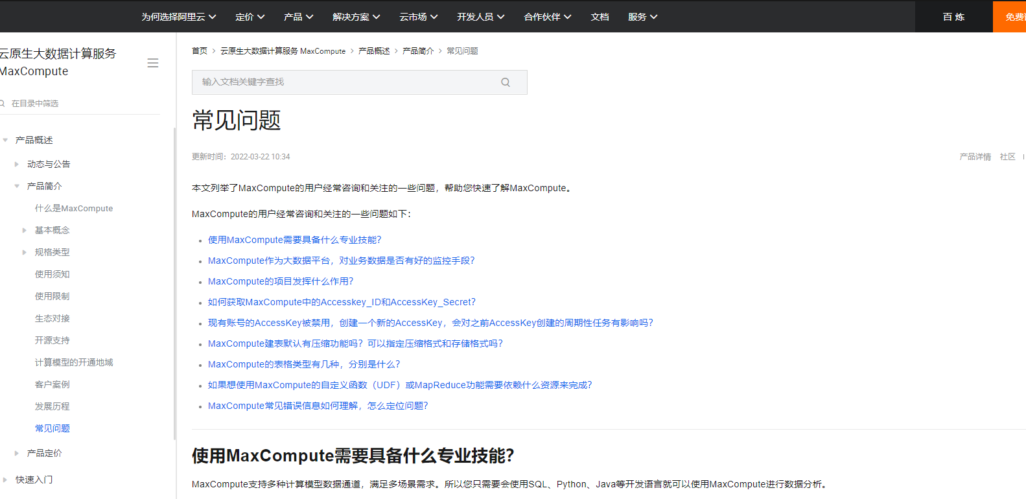Go to 文档 in the top navigation
1026x499 pixels.
(600, 17)
